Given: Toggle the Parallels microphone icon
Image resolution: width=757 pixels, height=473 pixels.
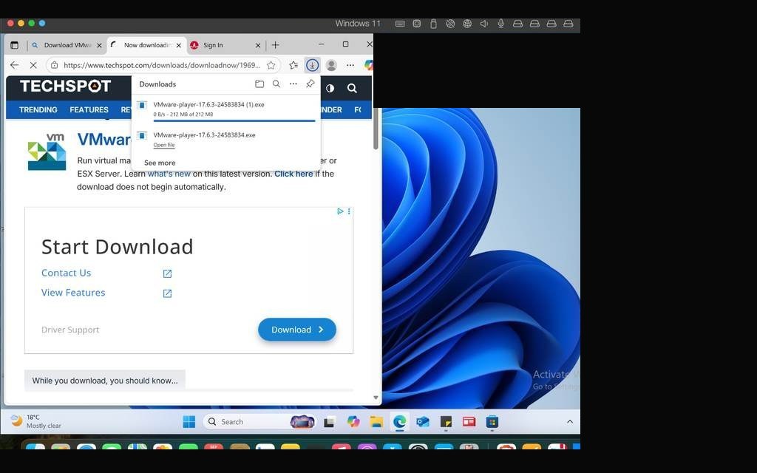Looking at the screenshot, I should tap(501, 23).
